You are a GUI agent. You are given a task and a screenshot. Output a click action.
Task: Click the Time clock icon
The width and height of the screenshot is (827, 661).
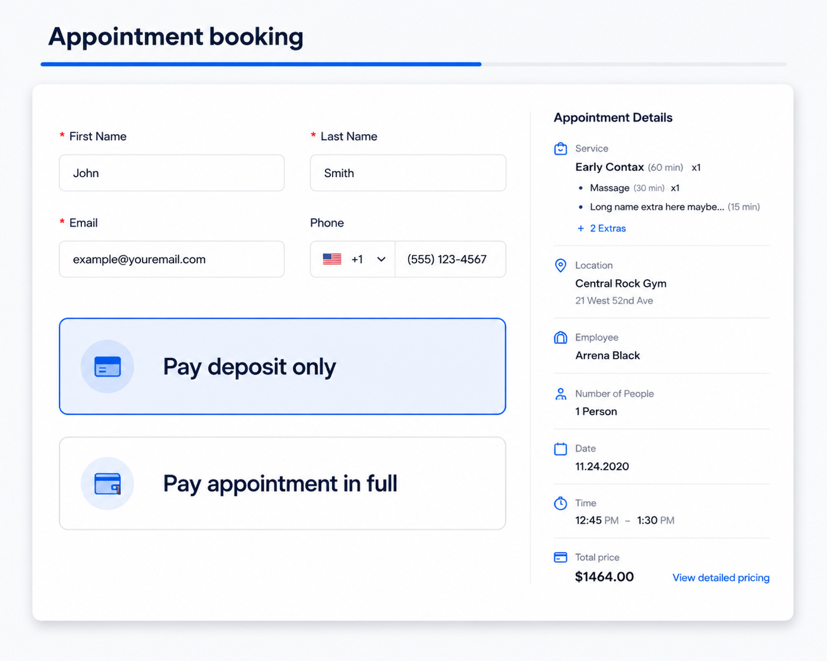pyautogui.click(x=560, y=503)
